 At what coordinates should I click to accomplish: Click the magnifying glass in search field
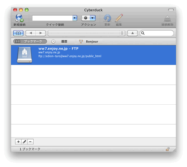(143, 33)
